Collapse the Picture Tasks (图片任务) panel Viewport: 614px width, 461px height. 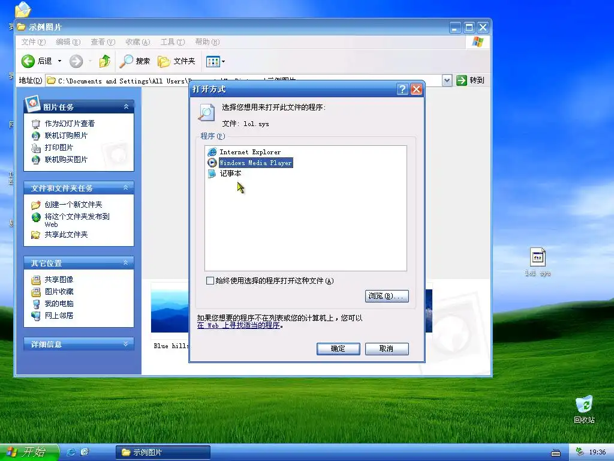[126, 107]
